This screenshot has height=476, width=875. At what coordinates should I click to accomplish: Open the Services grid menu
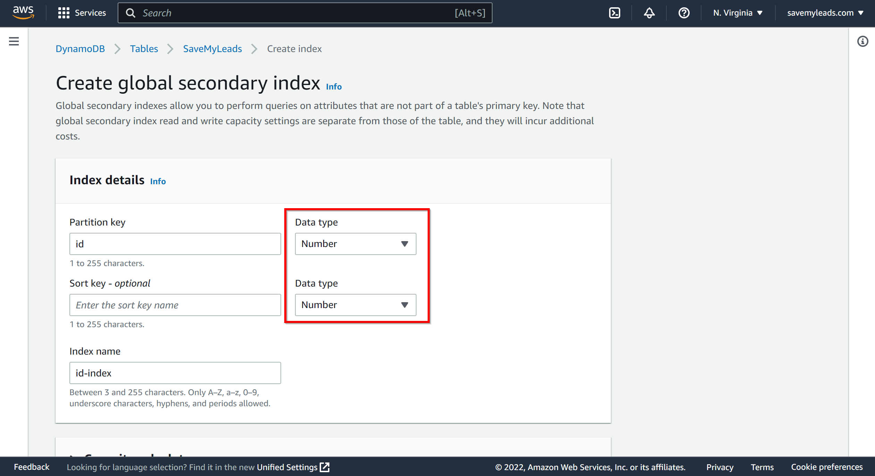64,13
